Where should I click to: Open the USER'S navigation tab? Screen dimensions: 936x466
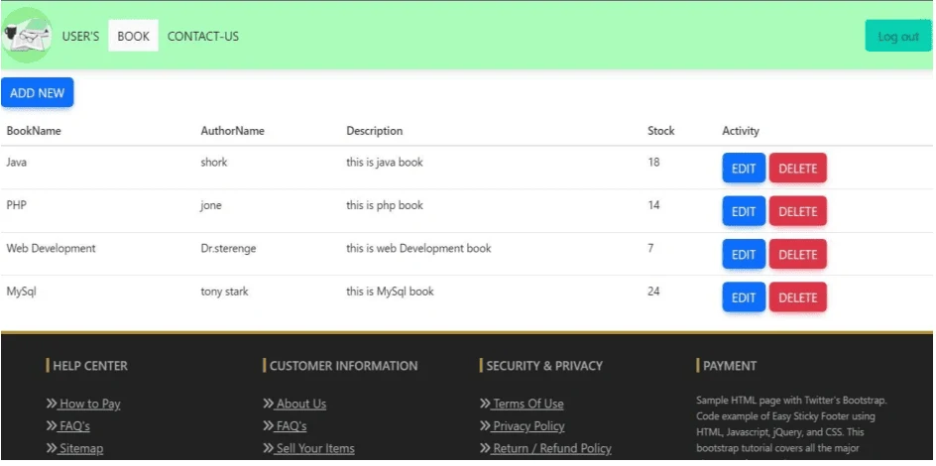tap(80, 37)
